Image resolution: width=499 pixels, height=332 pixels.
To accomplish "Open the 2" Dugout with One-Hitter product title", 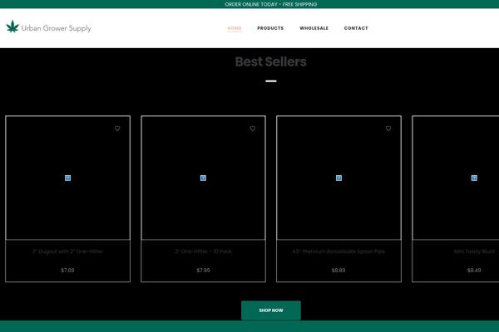I will coord(68,251).
